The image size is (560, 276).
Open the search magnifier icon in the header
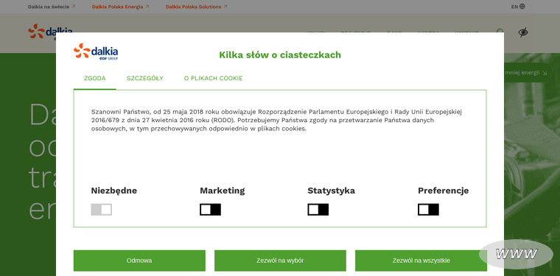pos(500,32)
